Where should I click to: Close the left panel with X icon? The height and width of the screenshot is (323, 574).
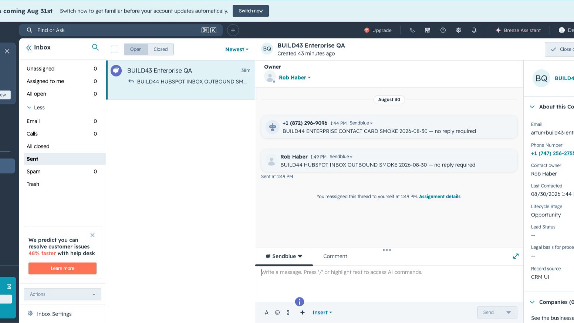[x=7, y=51]
